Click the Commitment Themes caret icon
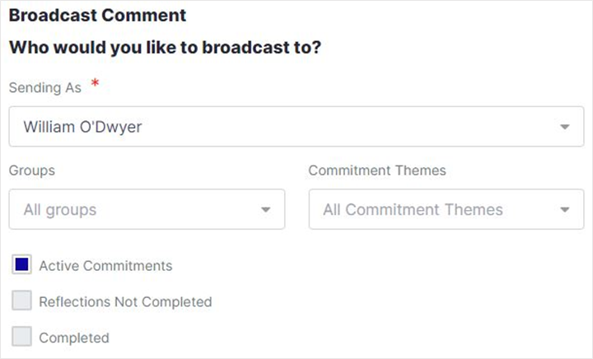The image size is (593, 359). pyautogui.click(x=564, y=210)
